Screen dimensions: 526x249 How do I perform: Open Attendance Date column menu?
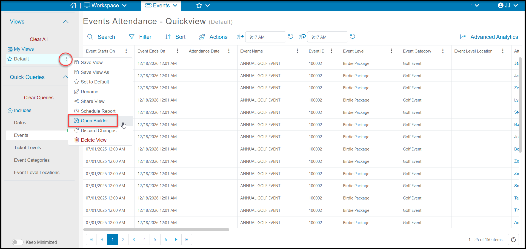[229, 51]
